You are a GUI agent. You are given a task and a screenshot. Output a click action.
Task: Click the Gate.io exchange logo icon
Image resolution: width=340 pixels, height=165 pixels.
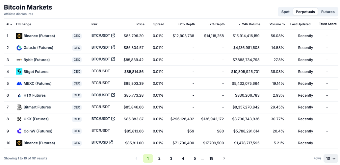click(19, 48)
